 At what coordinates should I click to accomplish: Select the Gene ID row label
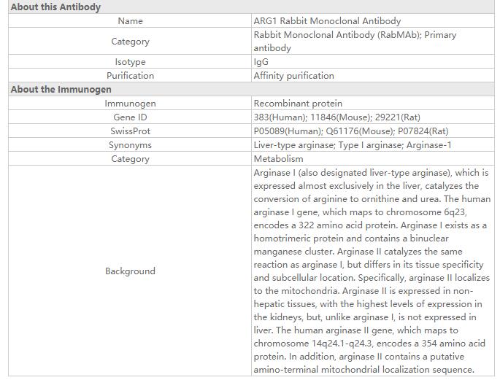(130, 117)
